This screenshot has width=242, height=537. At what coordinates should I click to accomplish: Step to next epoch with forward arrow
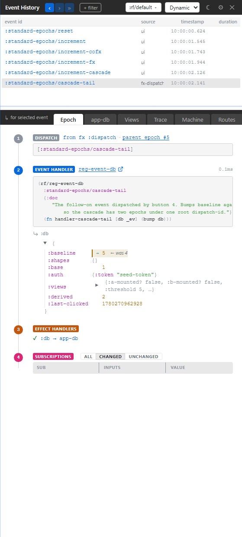coord(59,7)
